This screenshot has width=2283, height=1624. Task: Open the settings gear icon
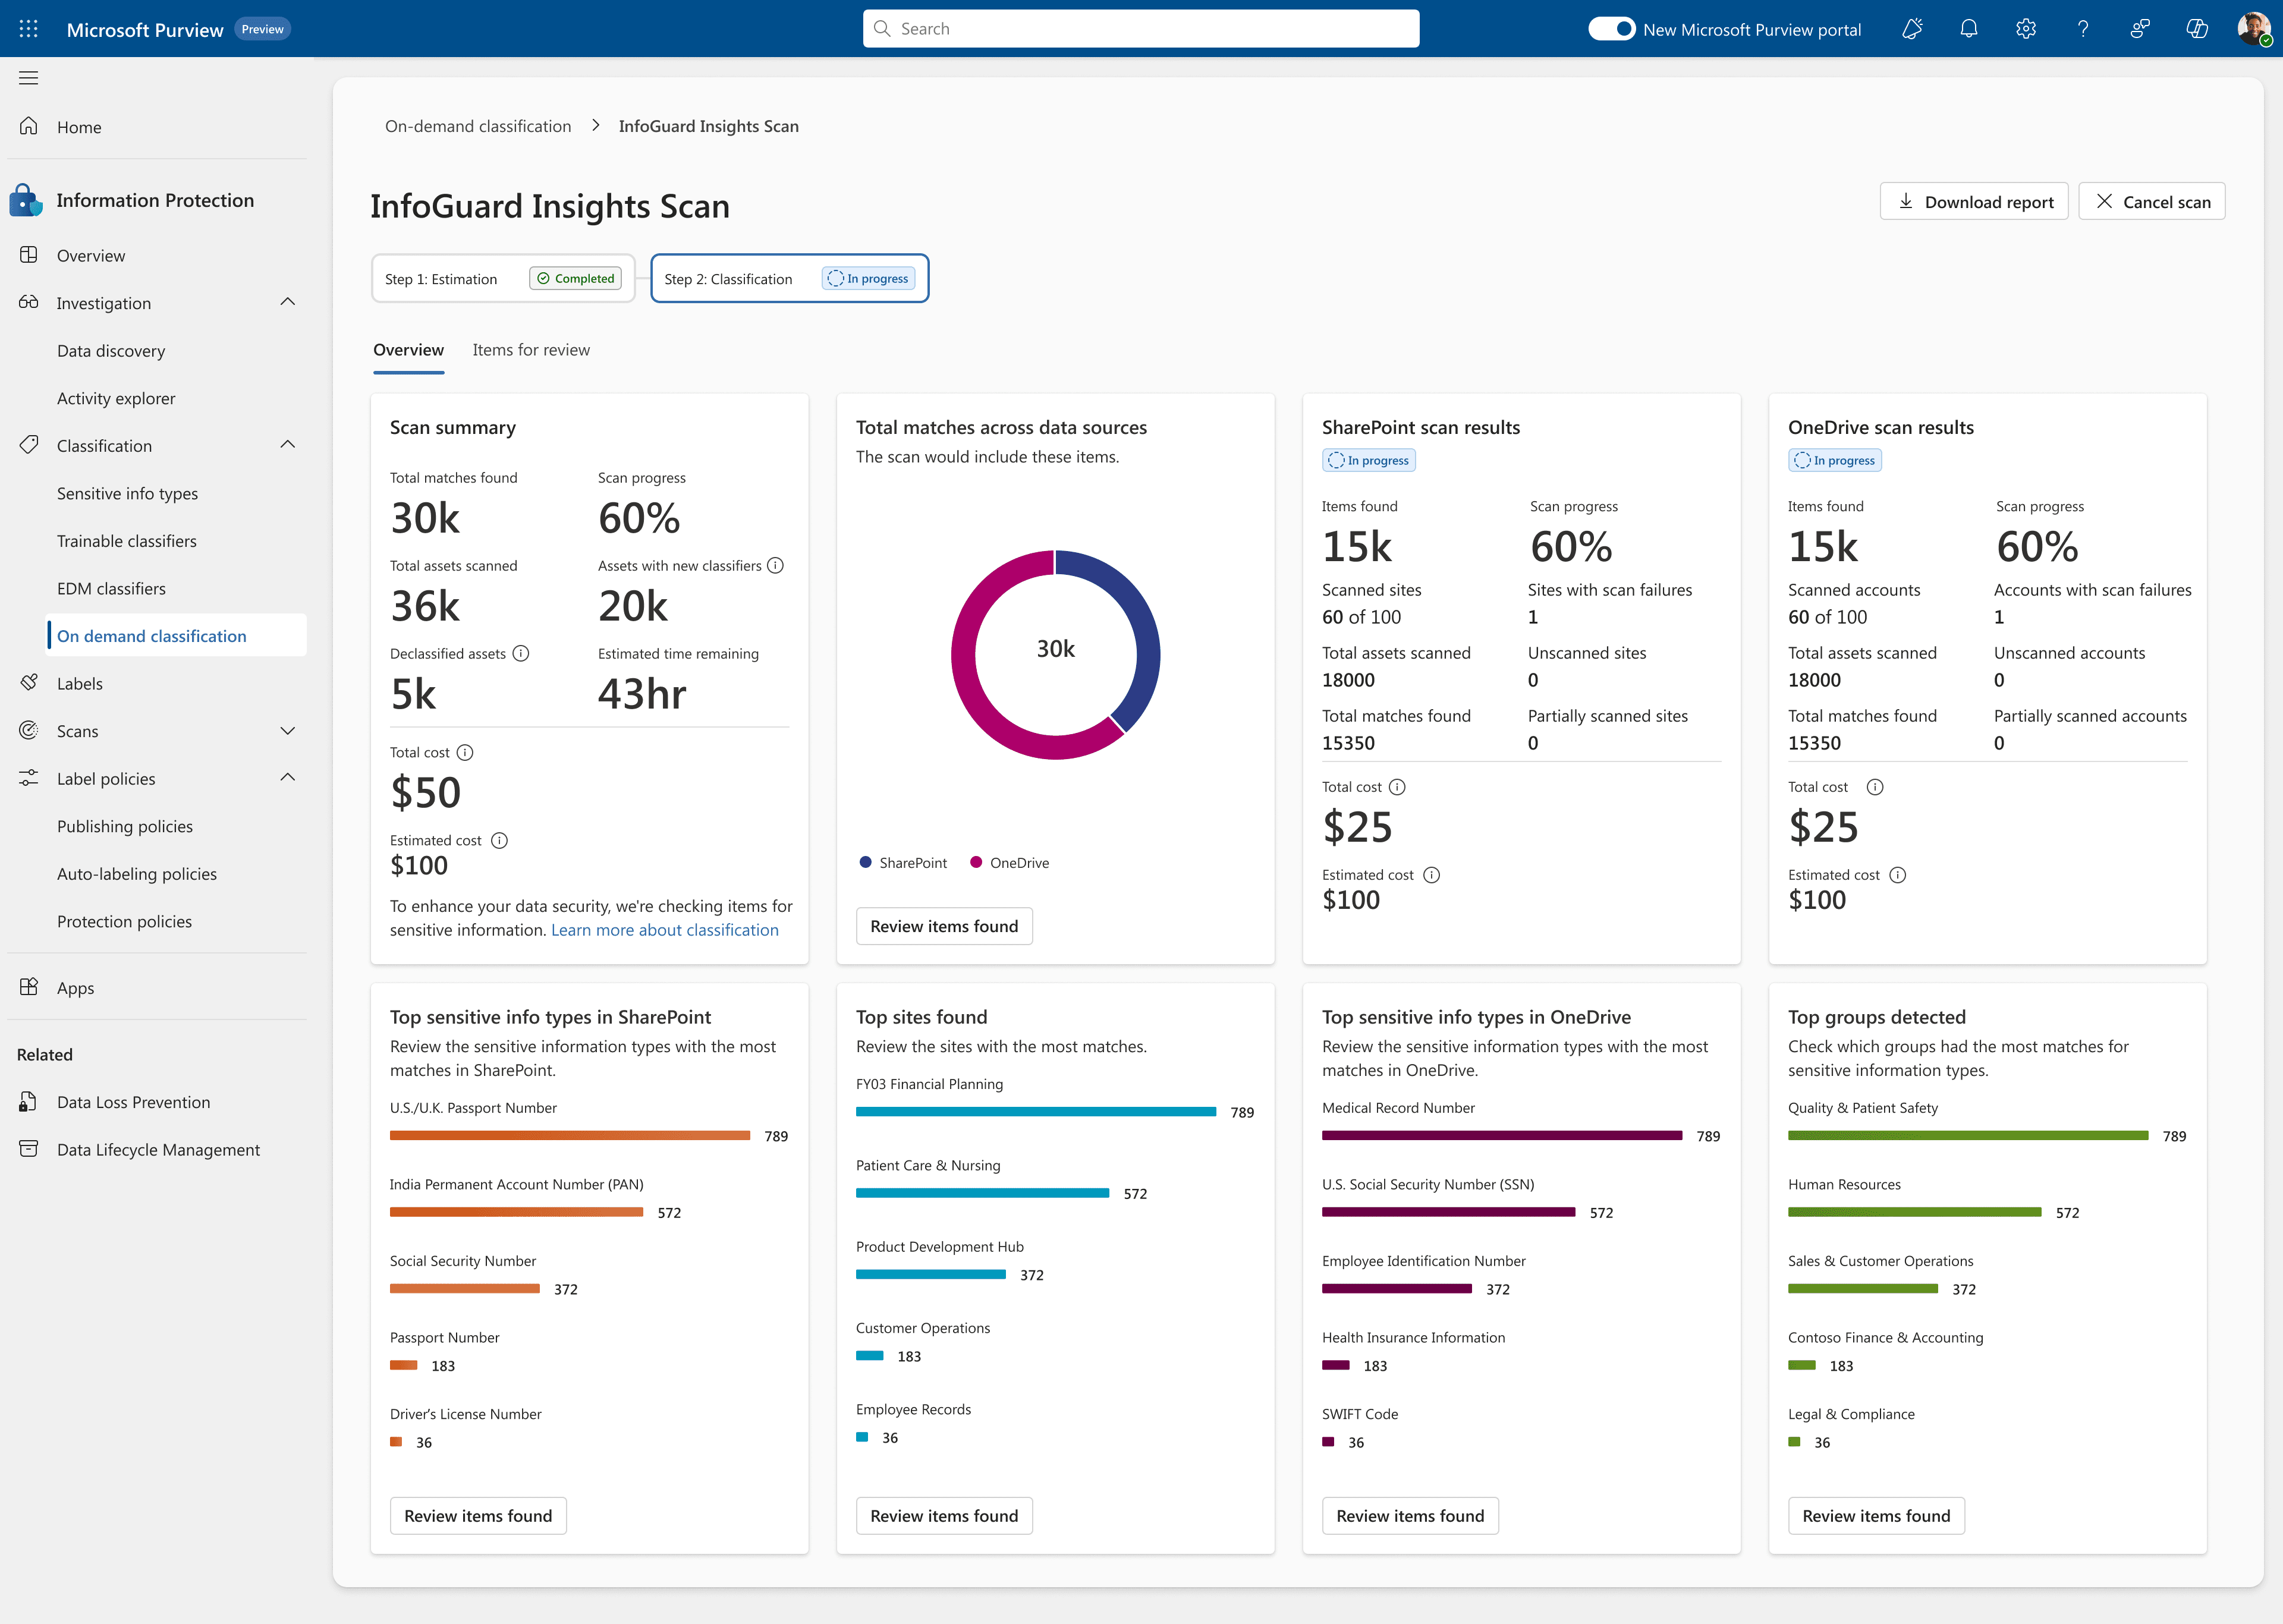(x=2026, y=29)
